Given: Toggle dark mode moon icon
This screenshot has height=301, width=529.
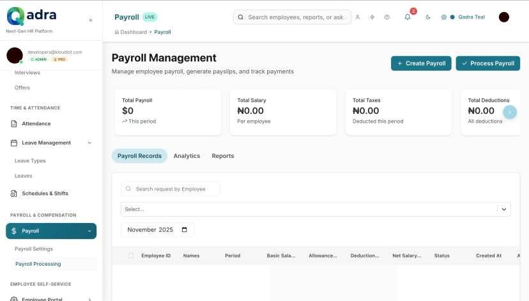Looking at the screenshot, I should point(428,17).
